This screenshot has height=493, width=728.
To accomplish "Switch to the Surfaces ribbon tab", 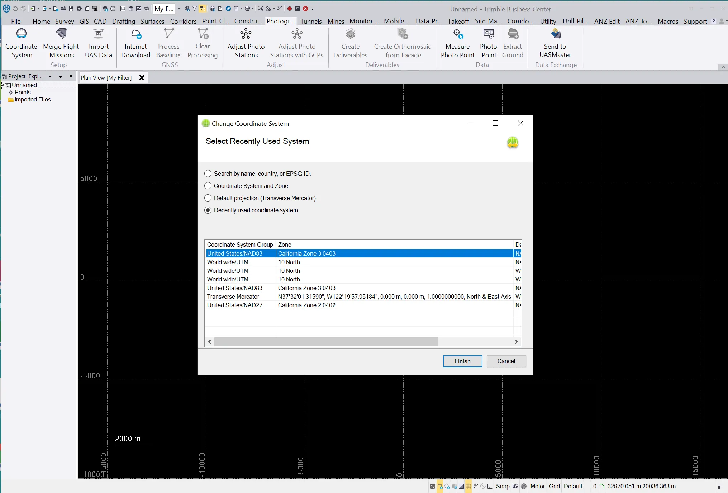I will [x=152, y=21].
